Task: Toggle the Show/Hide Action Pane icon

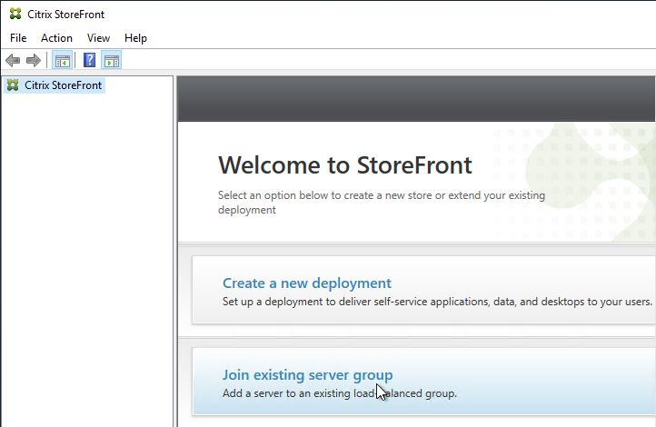Action: click(112, 61)
